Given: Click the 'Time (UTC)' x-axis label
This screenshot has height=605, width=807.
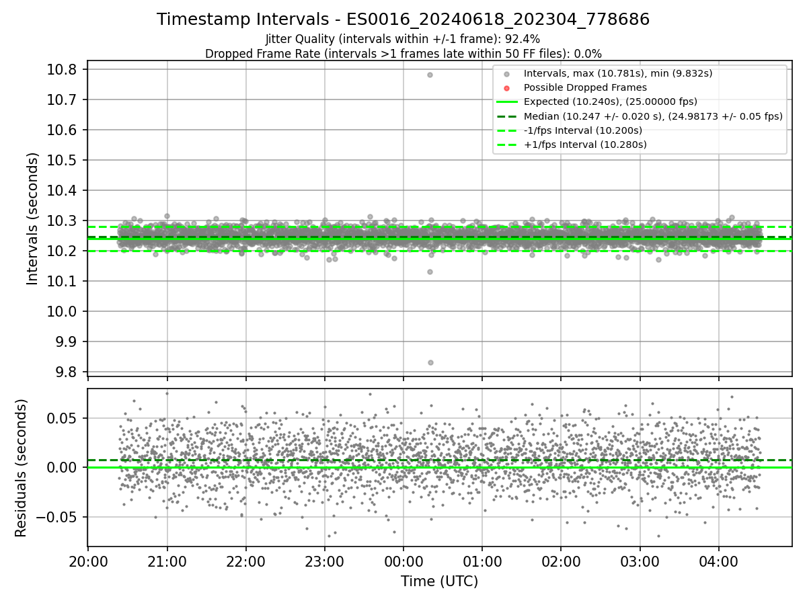Looking at the screenshot, I should click(439, 581).
